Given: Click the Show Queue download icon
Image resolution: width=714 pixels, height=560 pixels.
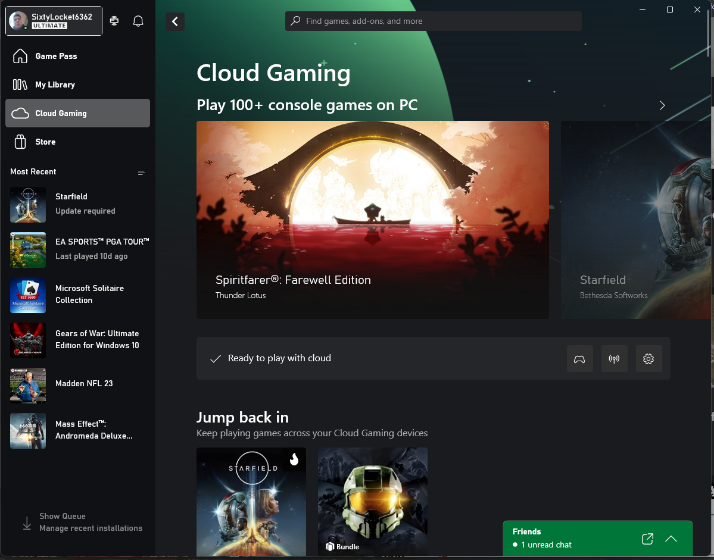Looking at the screenshot, I should (x=27, y=523).
